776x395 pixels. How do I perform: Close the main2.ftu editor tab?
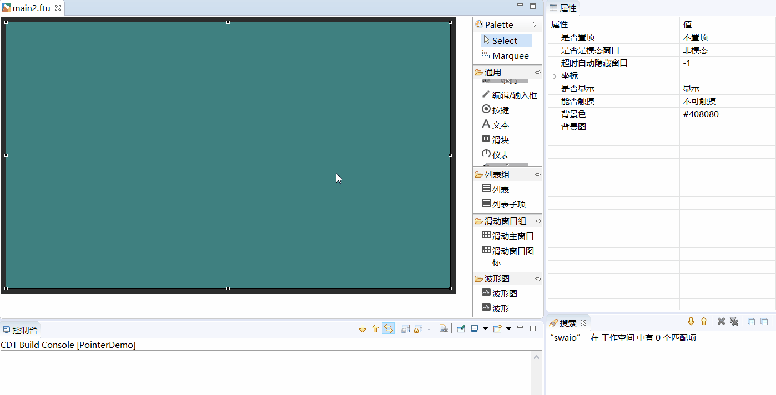pyautogui.click(x=57, y=8)
